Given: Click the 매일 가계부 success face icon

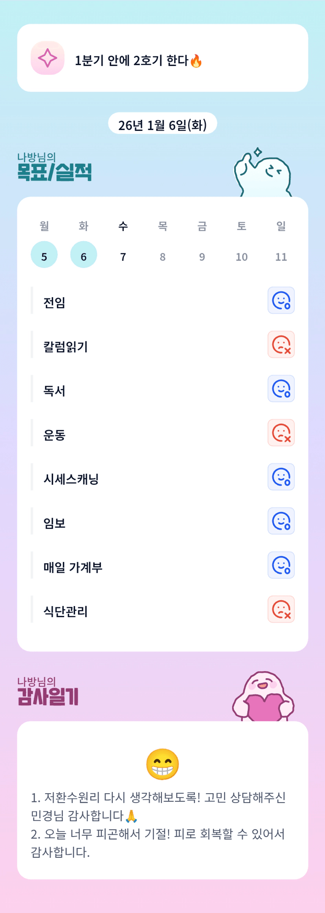Looking at the screenshot, I should (281, 565).
